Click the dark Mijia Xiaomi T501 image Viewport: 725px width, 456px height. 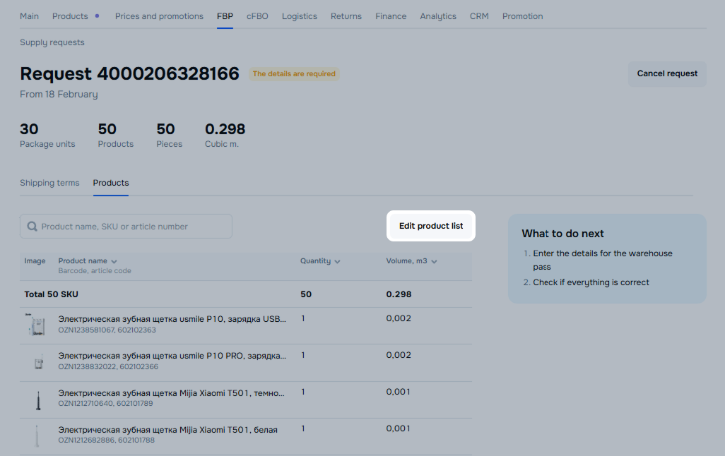[37, 400]
